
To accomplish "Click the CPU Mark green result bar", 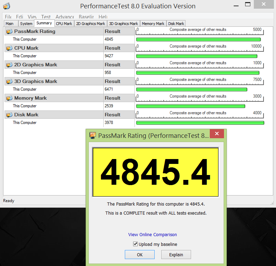I will [197, 56].
